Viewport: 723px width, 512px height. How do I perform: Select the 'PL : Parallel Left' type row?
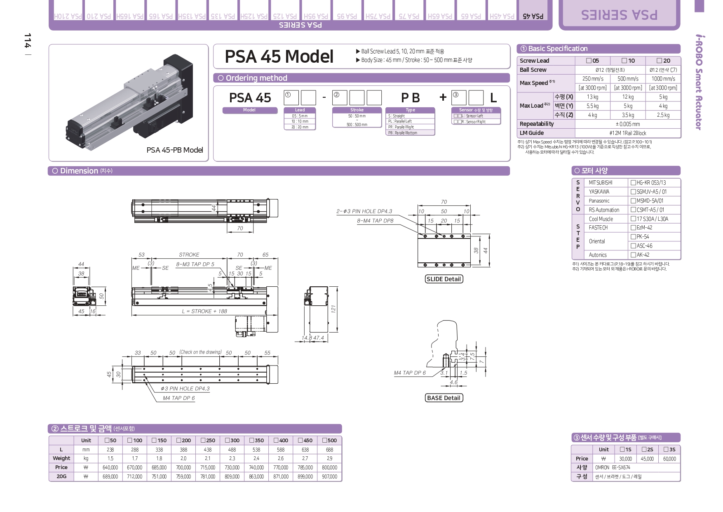[x=410, y=121]
